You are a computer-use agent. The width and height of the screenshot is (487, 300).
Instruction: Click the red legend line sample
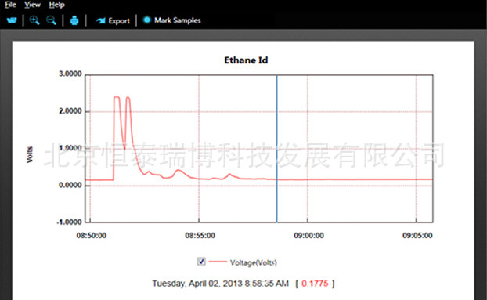click(218, 262)
